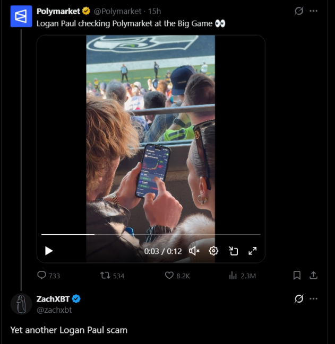Expand video to fullscreen
The height and width of the screenshot is (344, 335).
253,251
